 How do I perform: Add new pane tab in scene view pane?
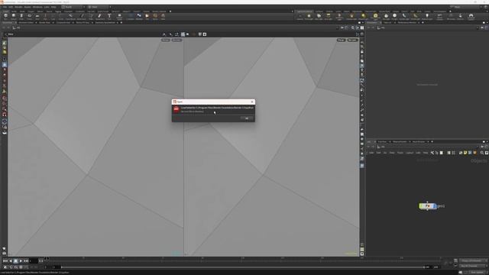(x=121, y=22)
